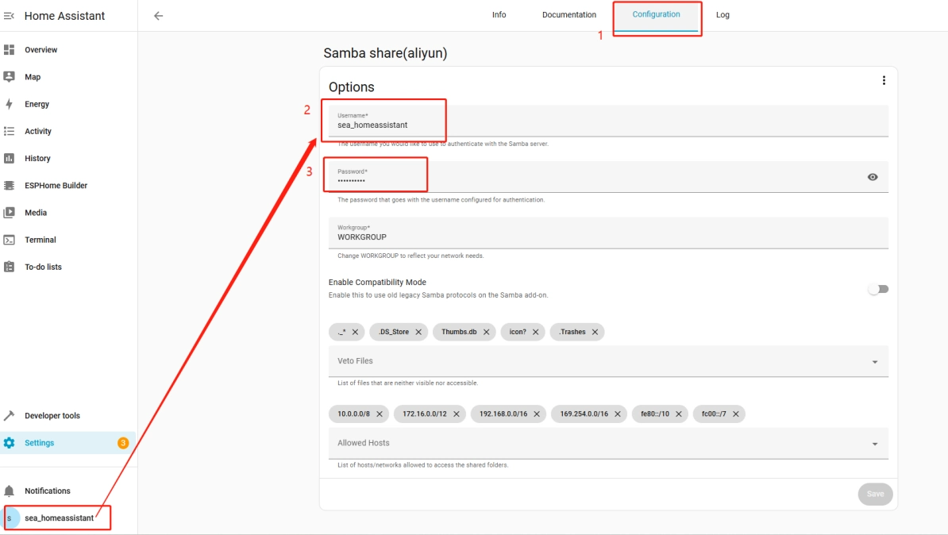Open the Terminal sidebar item
948x535 pixels.
[x=40, y=240]
